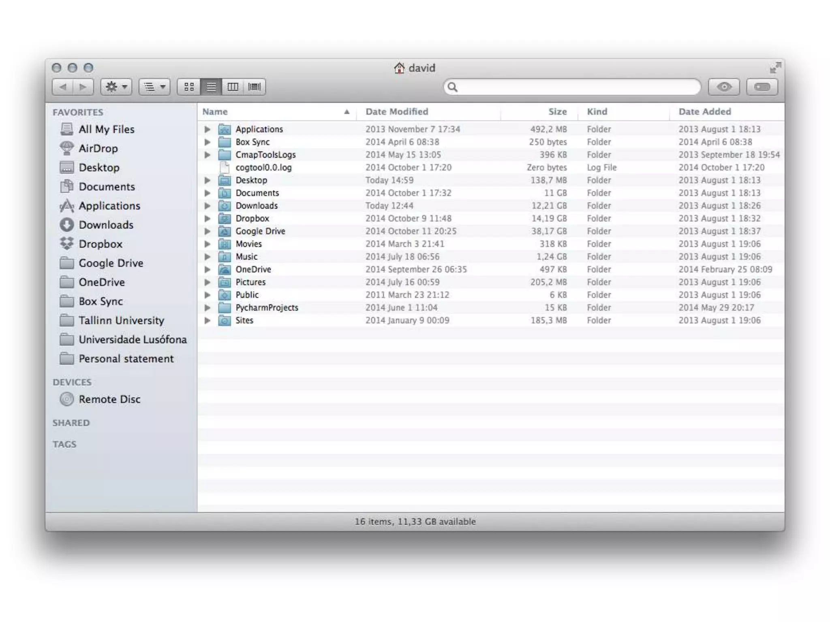The height and width of the screenshot is (622, 830).
Task: Select Remote Disc under Devices
Action: (109, 399)
